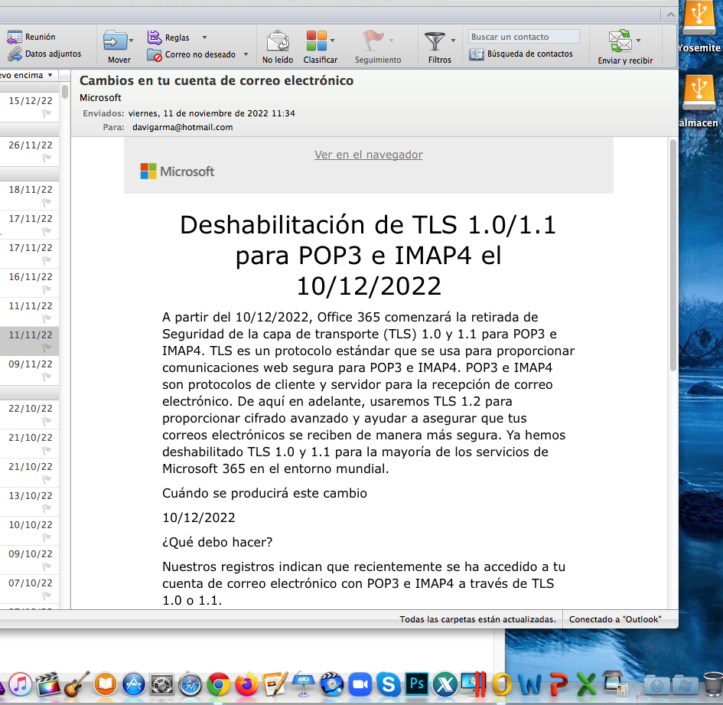Launch Final Cut Pro from the dock
The image size is (723, 705).
[x=48, y=684]
